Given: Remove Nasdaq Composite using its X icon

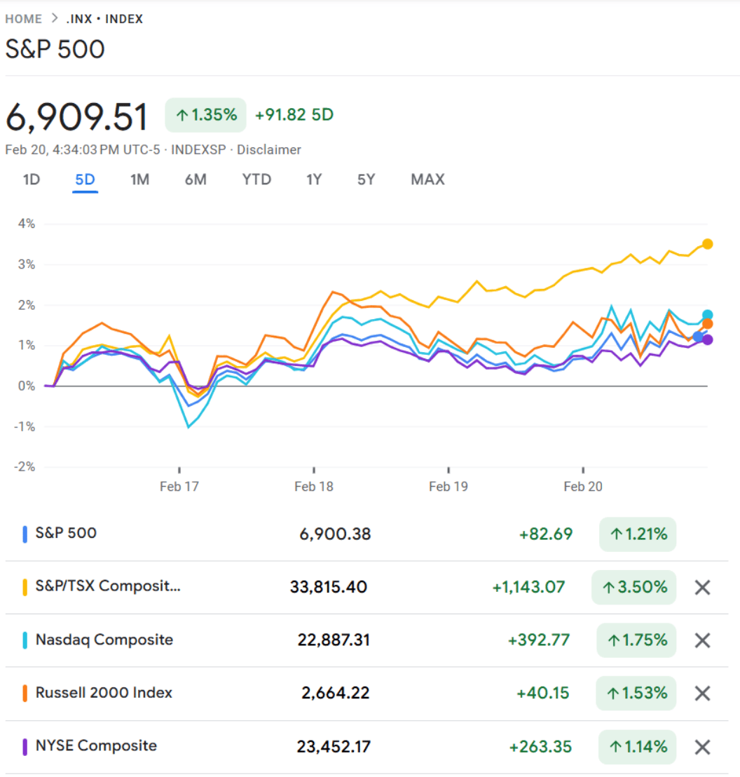Looking at the screenshot, I should click(702, 640).
